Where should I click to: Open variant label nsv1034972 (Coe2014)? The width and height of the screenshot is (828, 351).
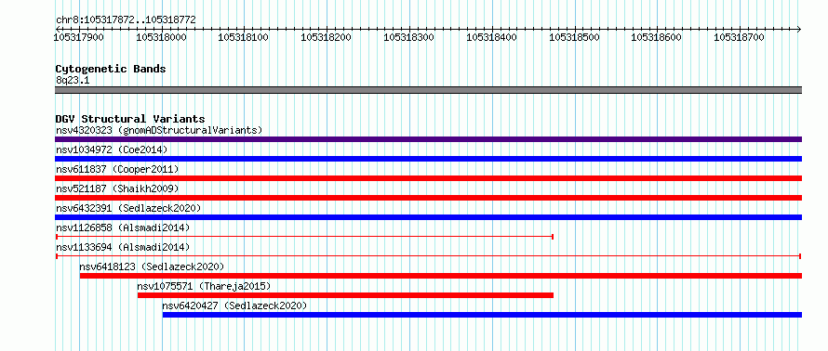[x=112, y=149]
